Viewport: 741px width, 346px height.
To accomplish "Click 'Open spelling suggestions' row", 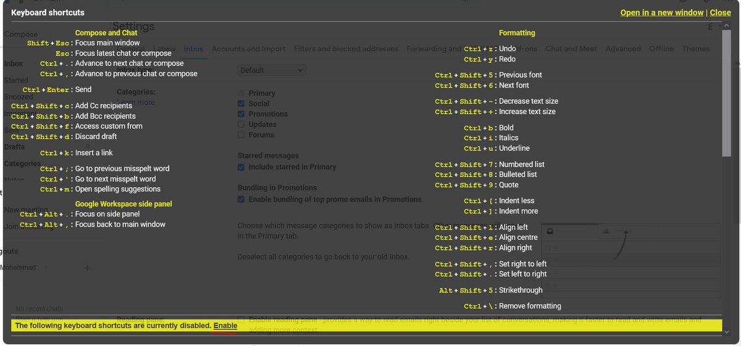I will tap(100, 189).
